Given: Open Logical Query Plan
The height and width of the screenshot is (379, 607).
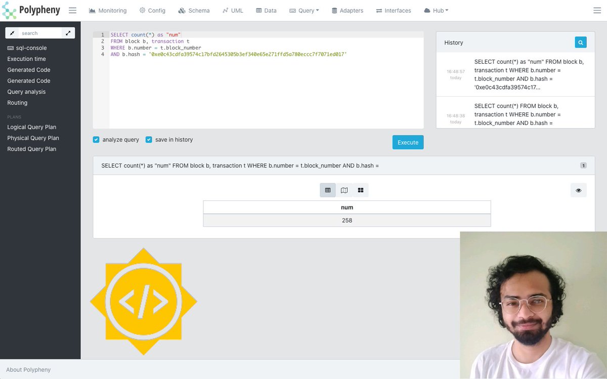Looking at the screenshot, I should point(31,127).
